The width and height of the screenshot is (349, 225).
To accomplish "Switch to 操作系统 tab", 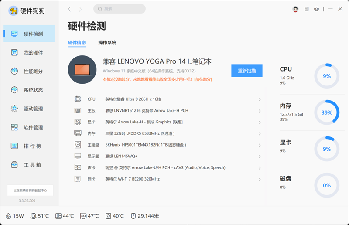I will (x=107, y=43).
